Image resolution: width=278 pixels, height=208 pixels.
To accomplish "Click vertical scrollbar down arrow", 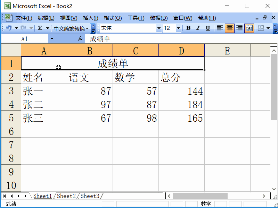I will (x=274, y=189).
